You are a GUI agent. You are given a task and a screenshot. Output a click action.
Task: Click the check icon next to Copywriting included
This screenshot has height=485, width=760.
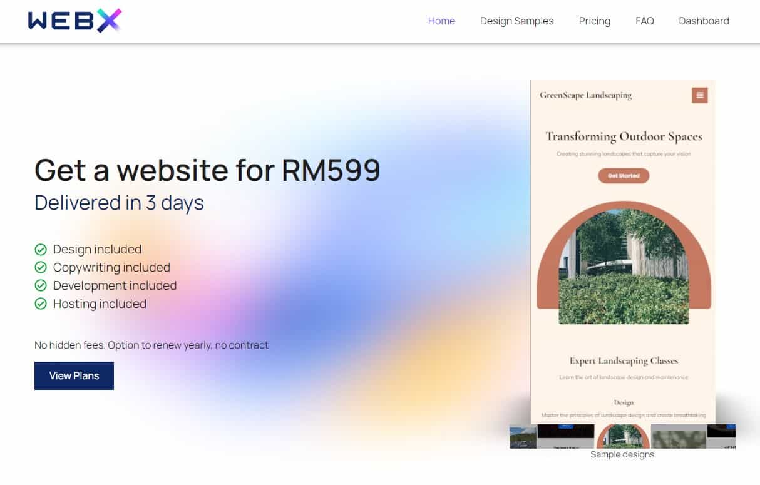(41, 268)
